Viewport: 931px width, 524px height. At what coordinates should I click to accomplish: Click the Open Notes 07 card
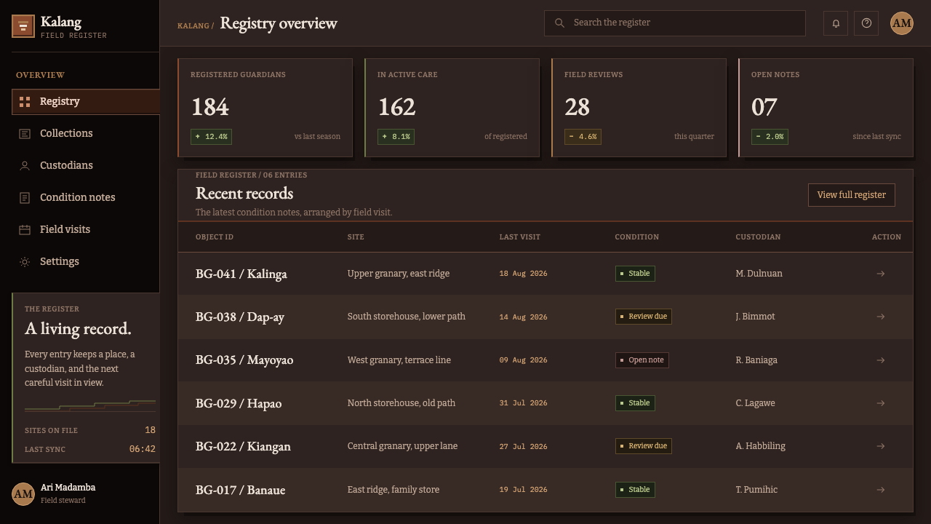point(826,108)
